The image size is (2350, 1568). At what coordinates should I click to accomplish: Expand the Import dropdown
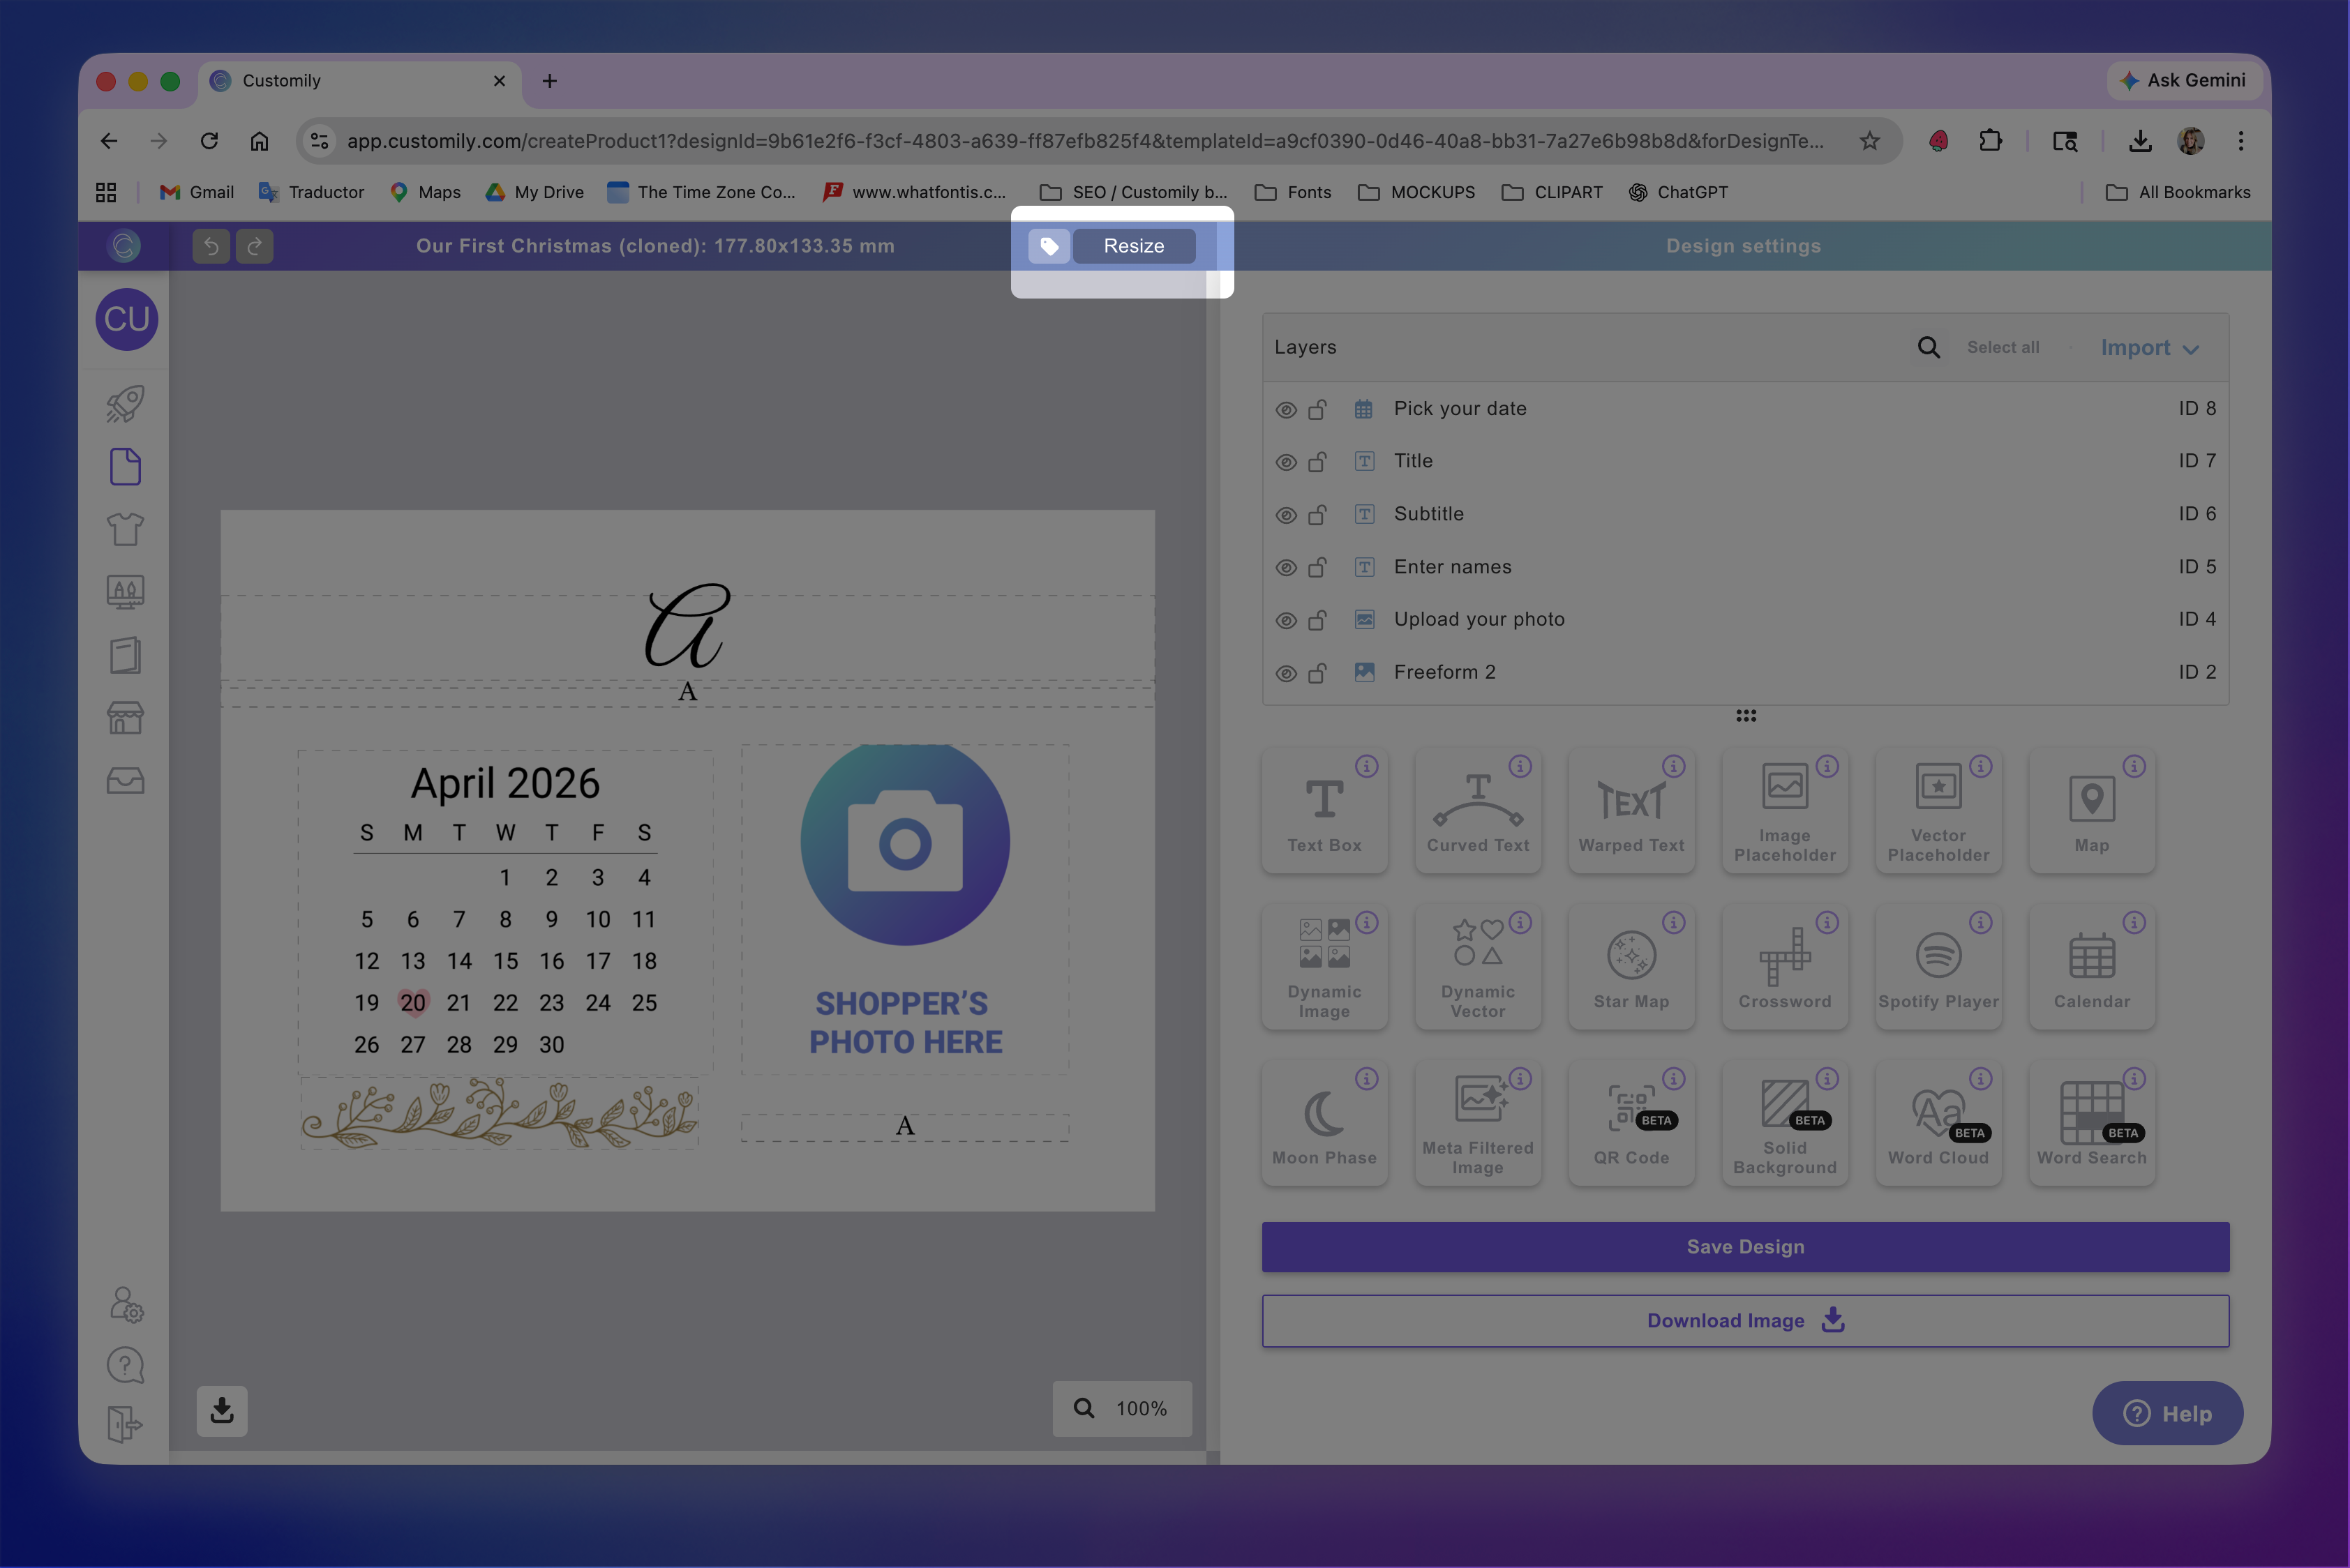point(2148,348)
